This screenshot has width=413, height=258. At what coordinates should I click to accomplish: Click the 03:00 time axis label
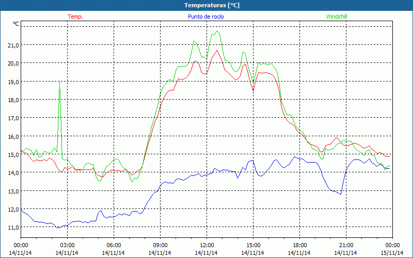tap(67, 245)
